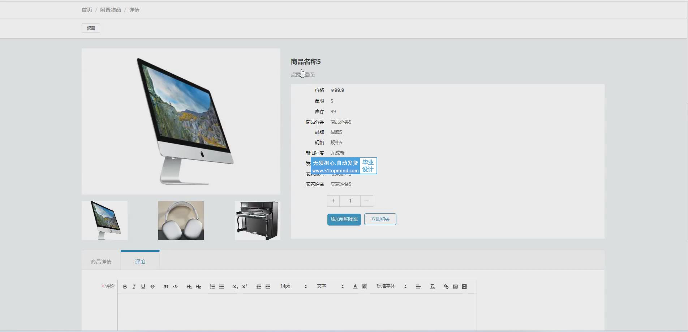Increase indent in the editor
This screenshot has width=688, height=332.
click(268, 287)
